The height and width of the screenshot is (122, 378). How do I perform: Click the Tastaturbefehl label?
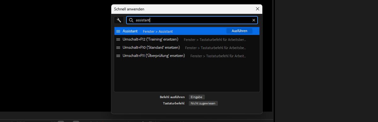tap(174, 103)
